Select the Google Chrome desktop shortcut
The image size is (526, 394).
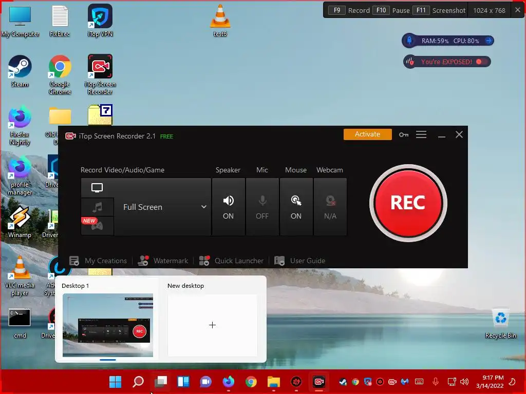tap(60, 75)
